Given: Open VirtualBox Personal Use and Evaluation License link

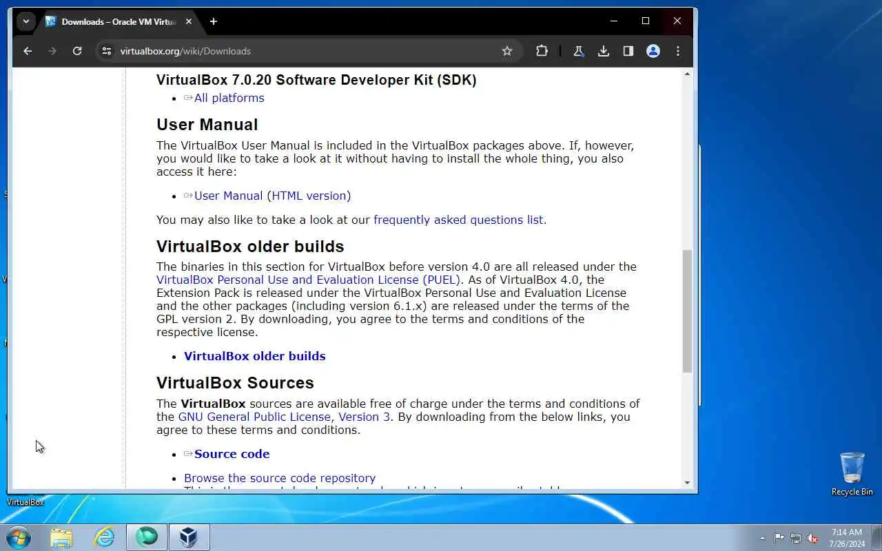Looking at the screenshot, I should (x=309, y=280).
